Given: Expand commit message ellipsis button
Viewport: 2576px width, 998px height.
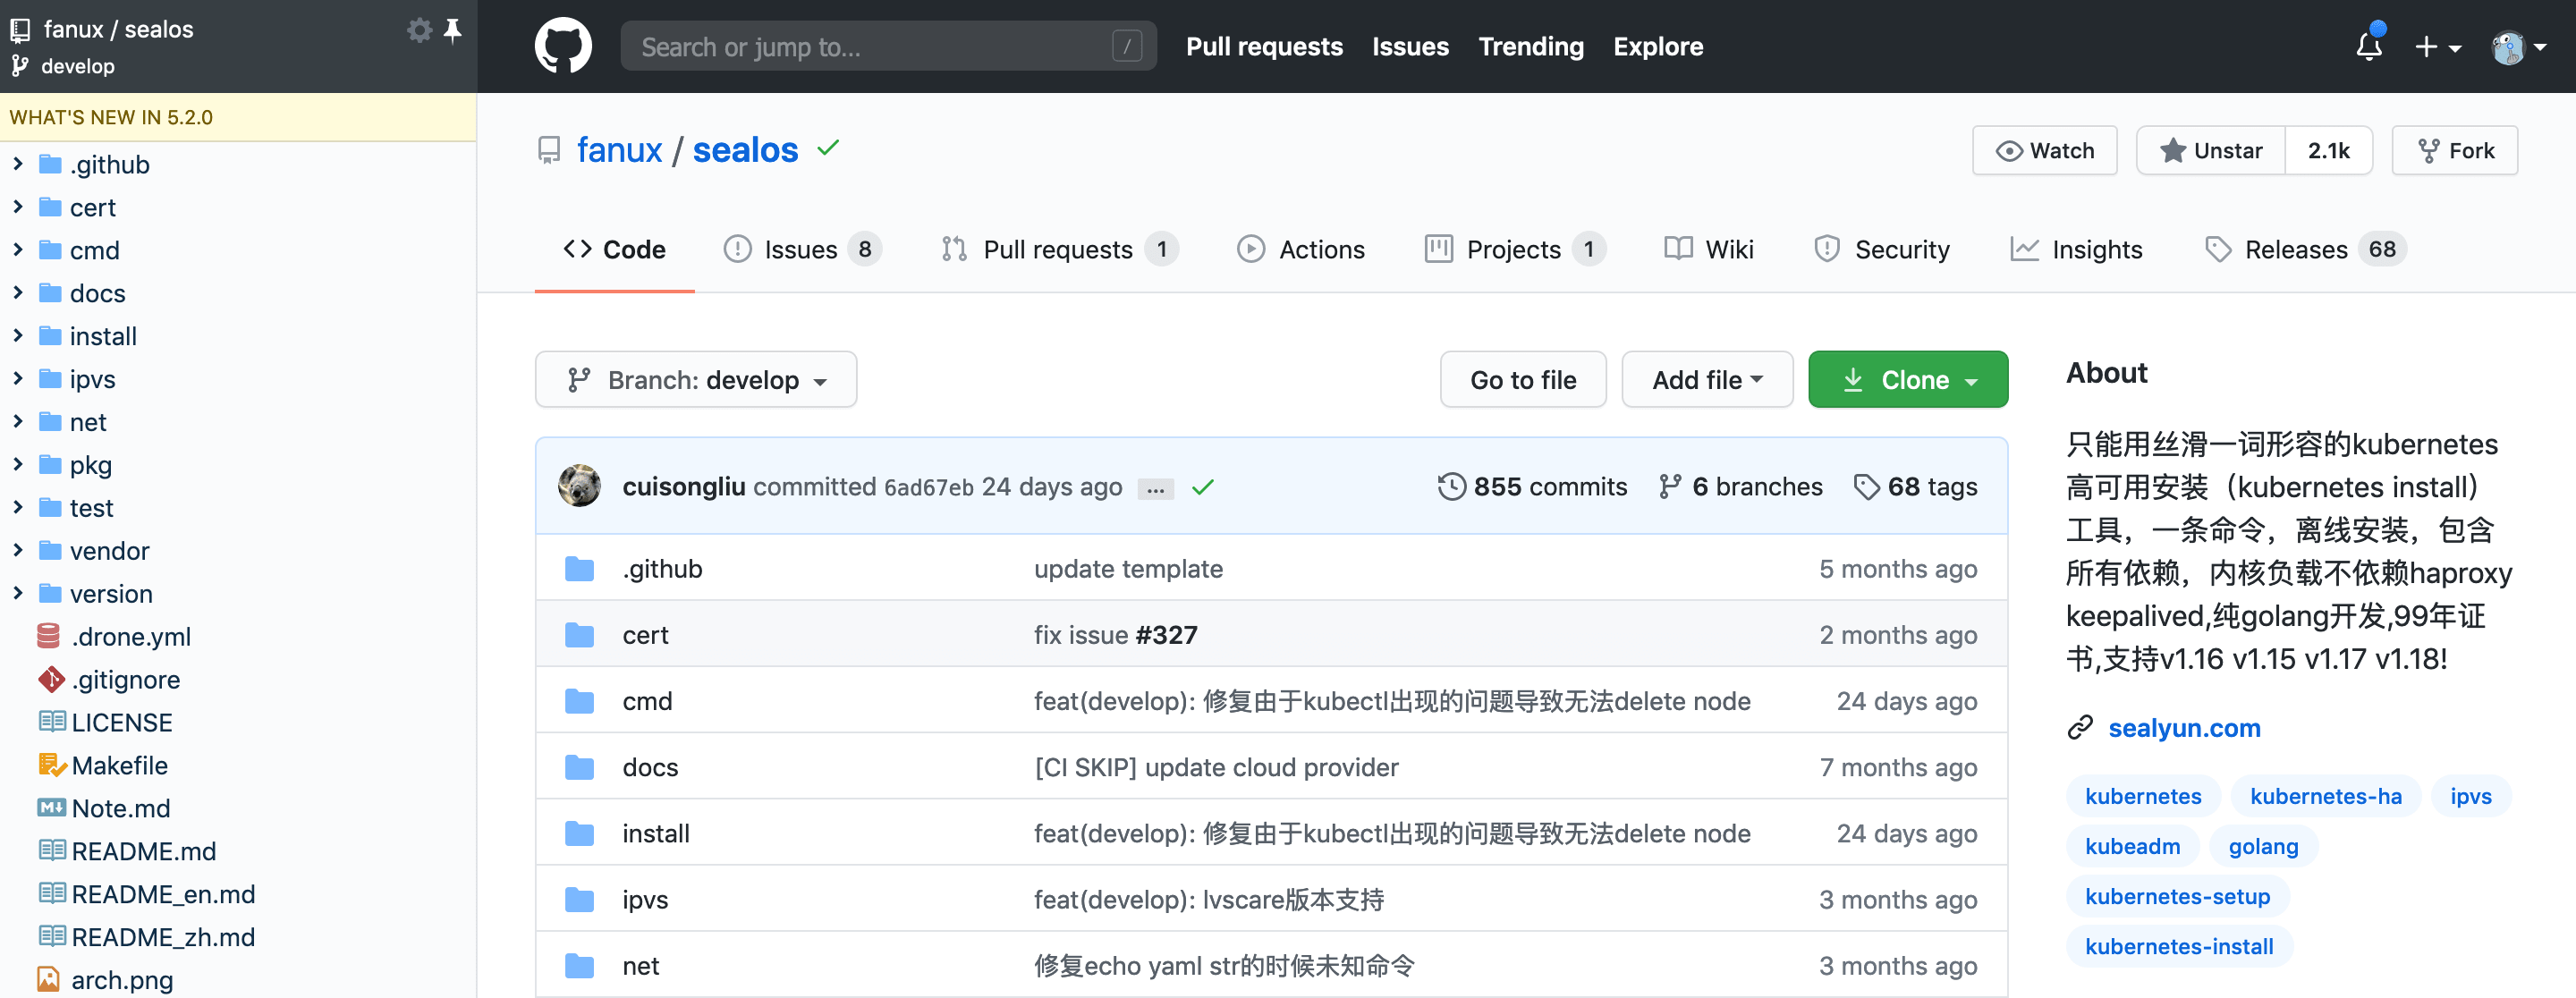Looking at the screenshot, I should 1155,489.
